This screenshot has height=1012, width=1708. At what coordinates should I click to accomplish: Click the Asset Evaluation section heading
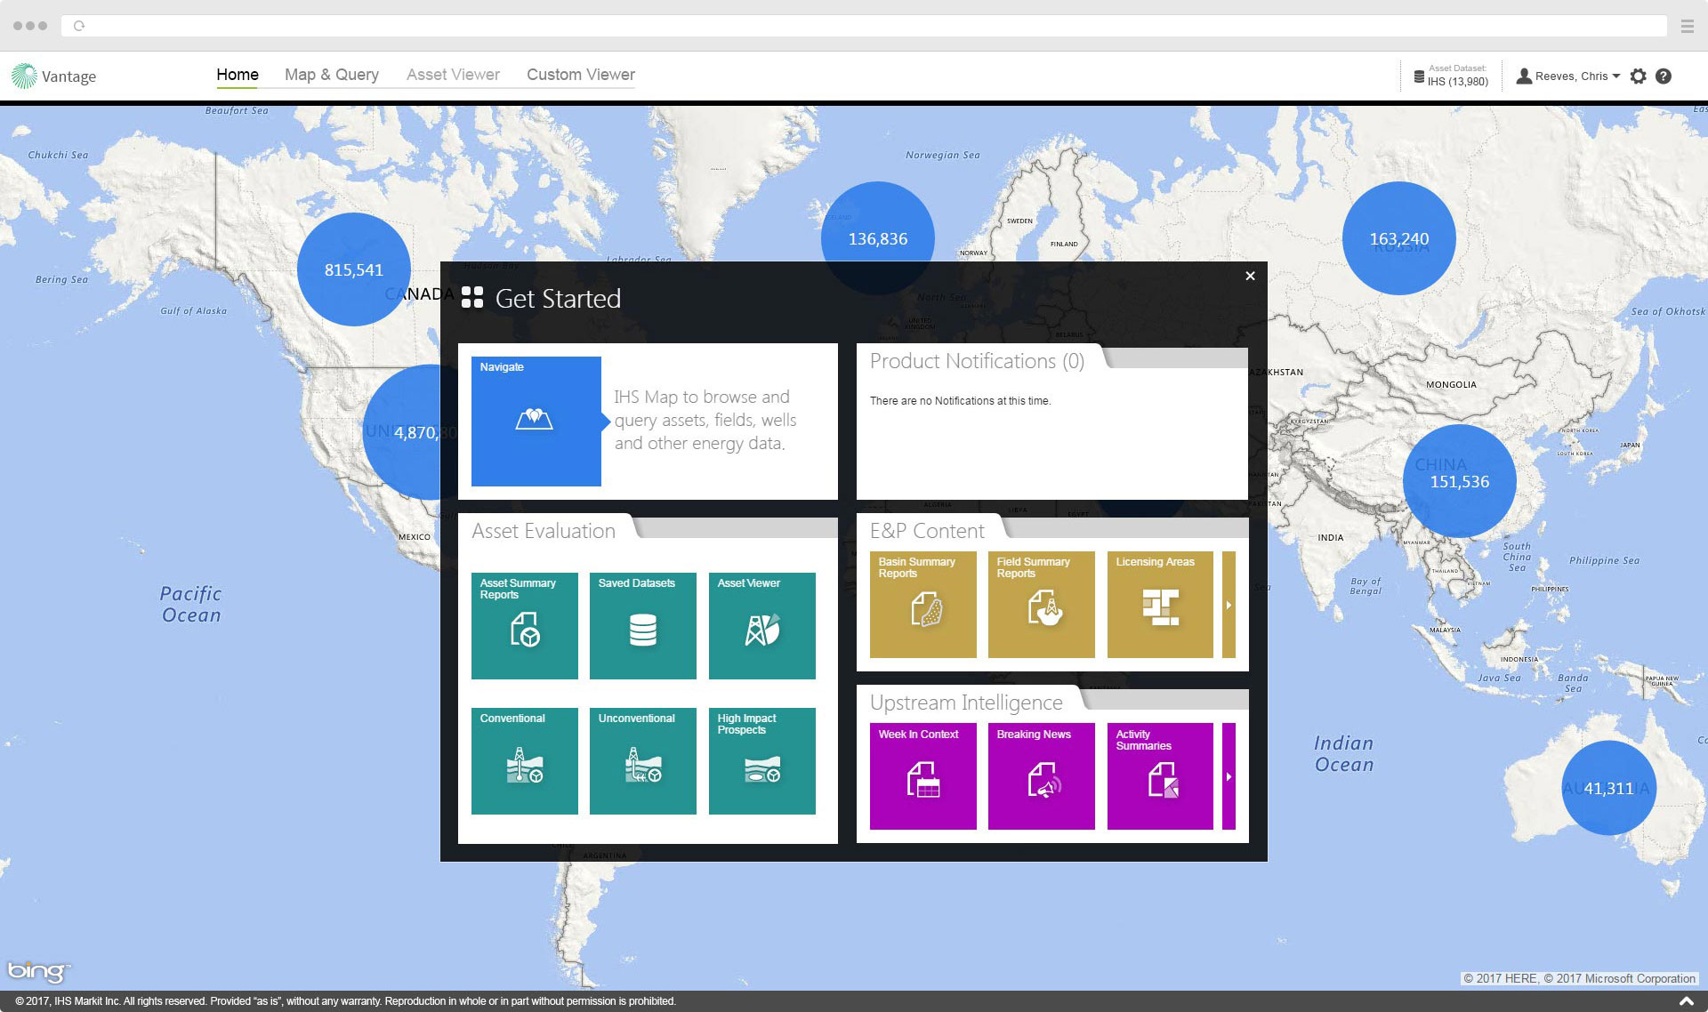[x=544, y=531]
